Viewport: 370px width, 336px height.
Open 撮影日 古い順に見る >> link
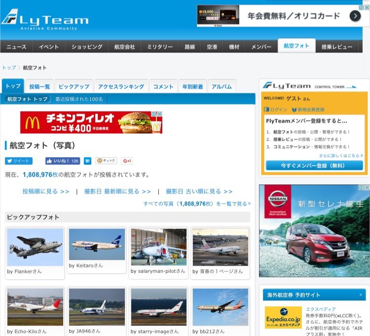pyautogui.click(x=199, y=191)
